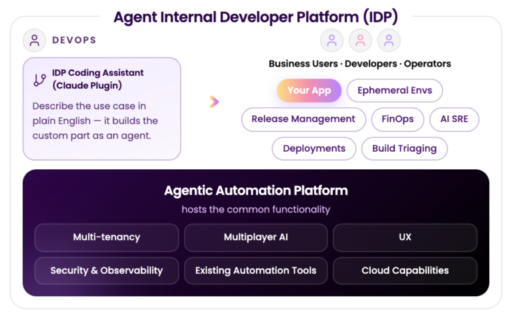Choose the Release Management pill
Viewport: 512px width, 319px height.
point(303,119)
